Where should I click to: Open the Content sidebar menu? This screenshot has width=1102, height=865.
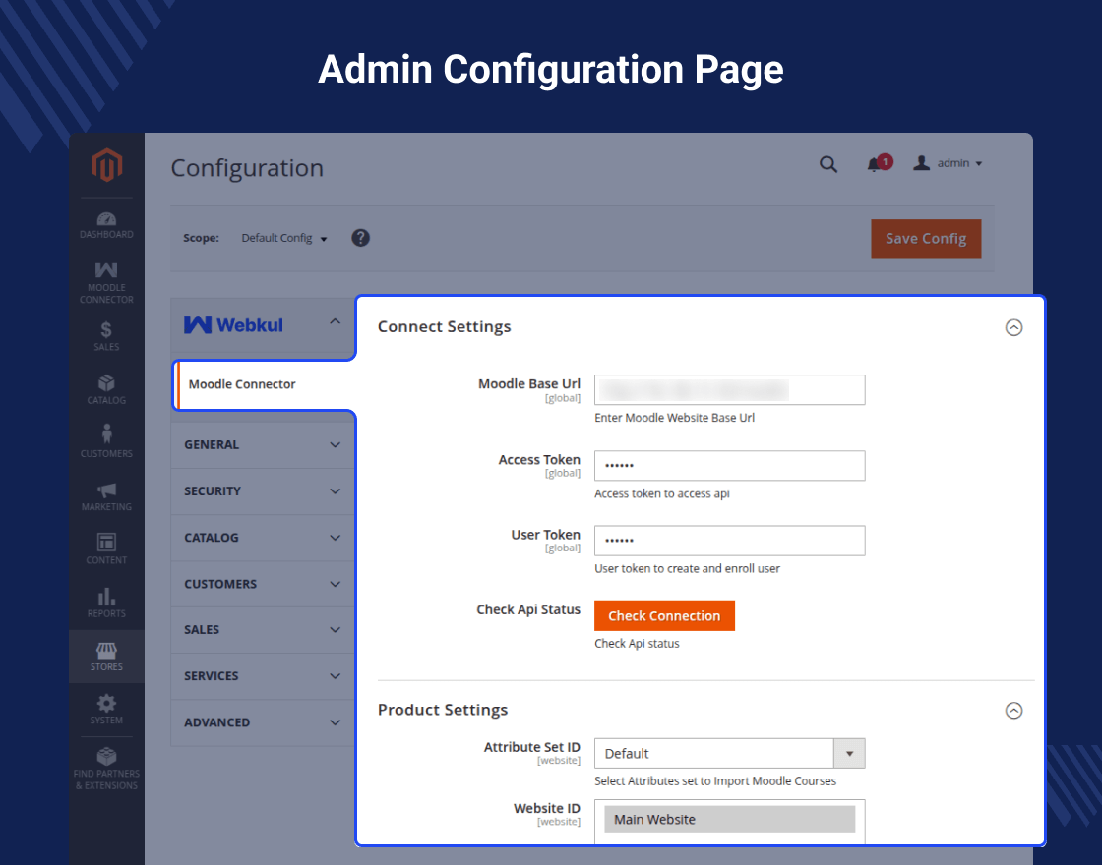pos(106,548)
